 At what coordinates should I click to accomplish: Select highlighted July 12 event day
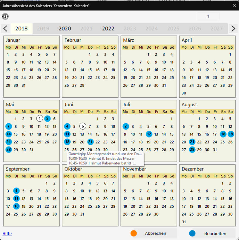(x=149, y=134)
